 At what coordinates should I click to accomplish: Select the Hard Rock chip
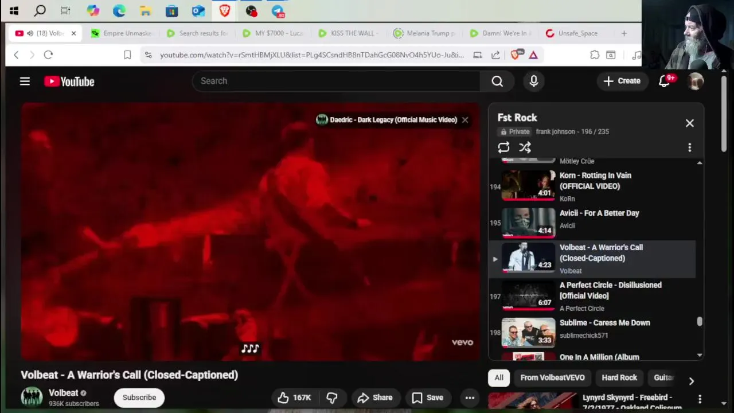point(619,377)
